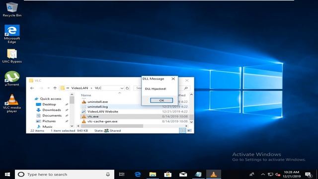This screenshot has width=318, height=179.
Task: Click the file list vertical scroll down arrow
Action: (x=191, y=122)
